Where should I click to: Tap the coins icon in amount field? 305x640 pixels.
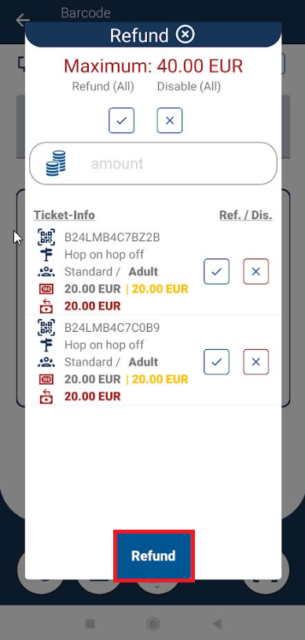56,163
